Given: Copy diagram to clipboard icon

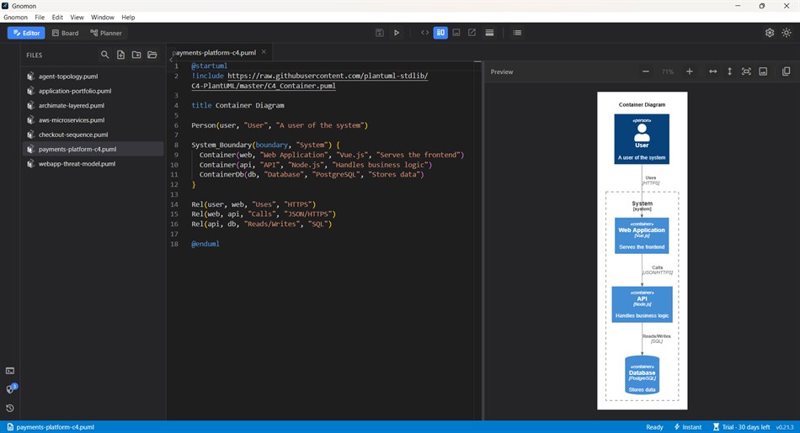Looking at the screenshot, I should pos(787,71).
